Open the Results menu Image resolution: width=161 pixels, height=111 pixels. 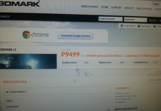point(129,8)
